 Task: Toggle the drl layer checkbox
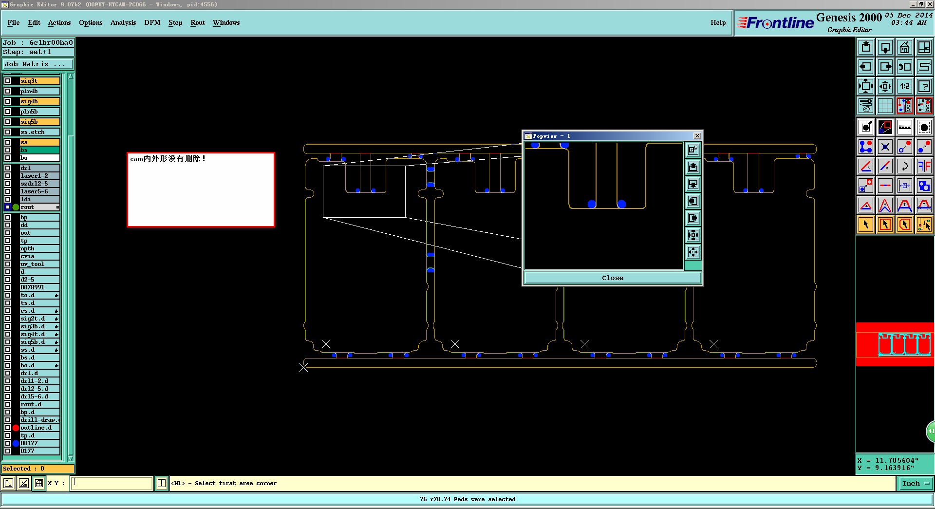(8, 168)
